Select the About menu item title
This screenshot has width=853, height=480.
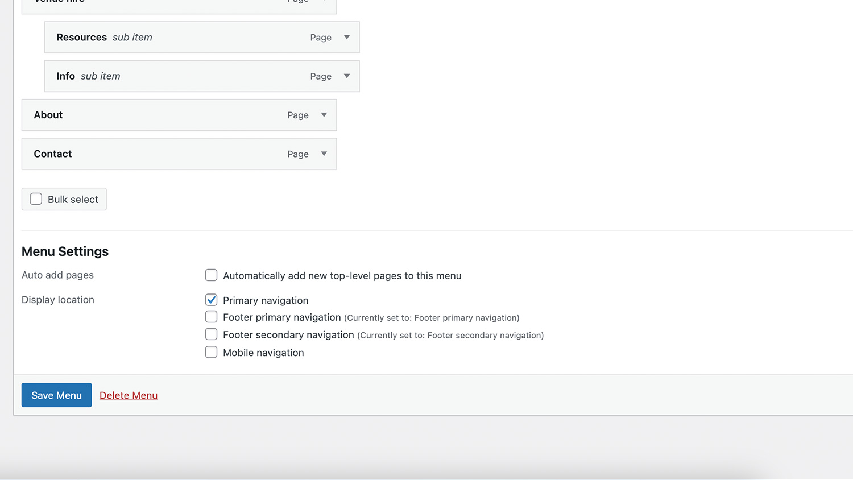click(48, 115)
